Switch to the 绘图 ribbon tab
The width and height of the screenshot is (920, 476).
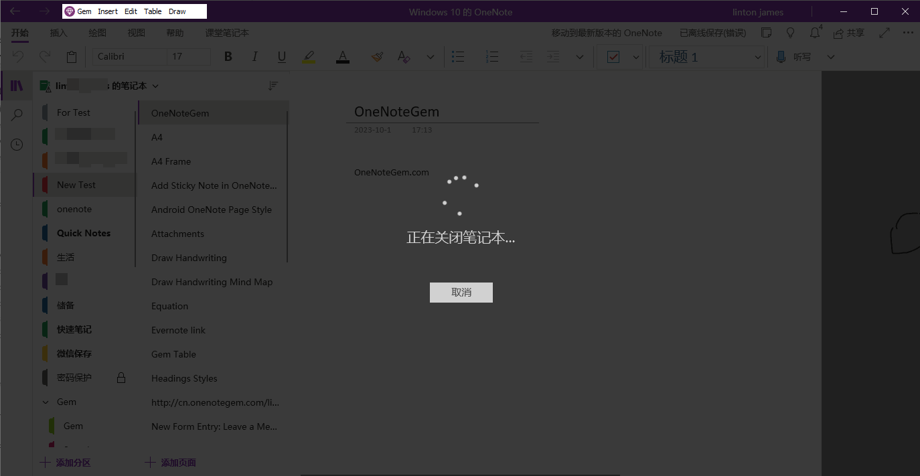tap(97, 33)
